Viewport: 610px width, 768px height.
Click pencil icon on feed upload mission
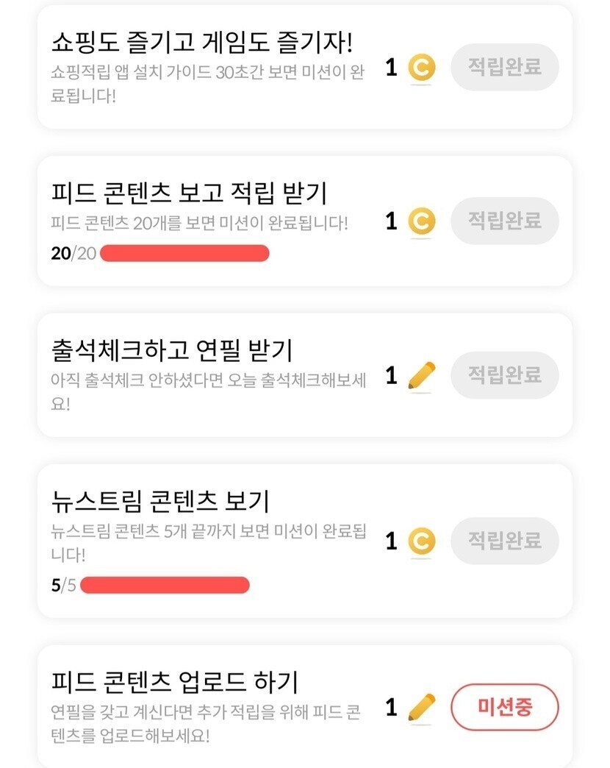tap(421, 708)
